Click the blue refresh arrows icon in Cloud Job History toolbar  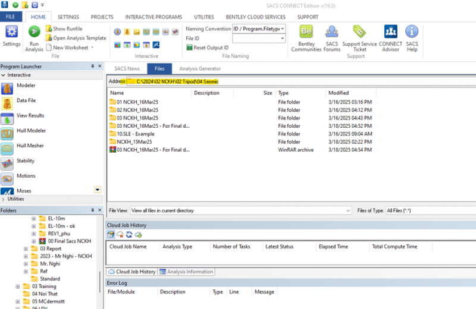[x=129, y=234]
